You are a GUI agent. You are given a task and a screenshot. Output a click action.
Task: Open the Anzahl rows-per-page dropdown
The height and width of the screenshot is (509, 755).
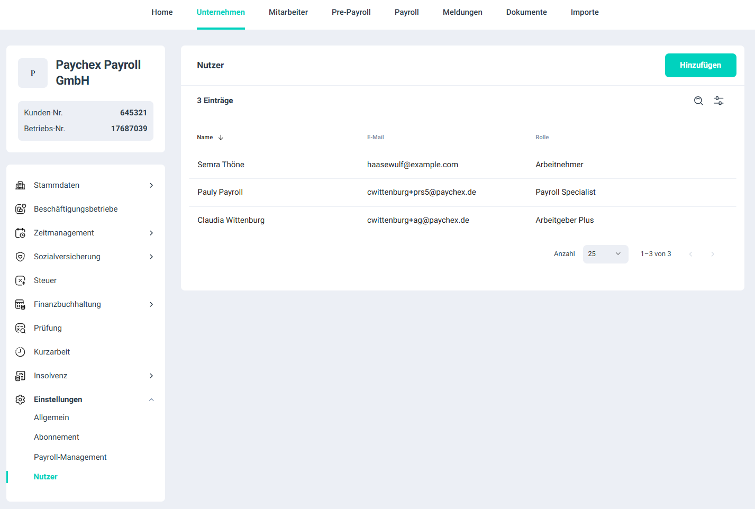605,254
